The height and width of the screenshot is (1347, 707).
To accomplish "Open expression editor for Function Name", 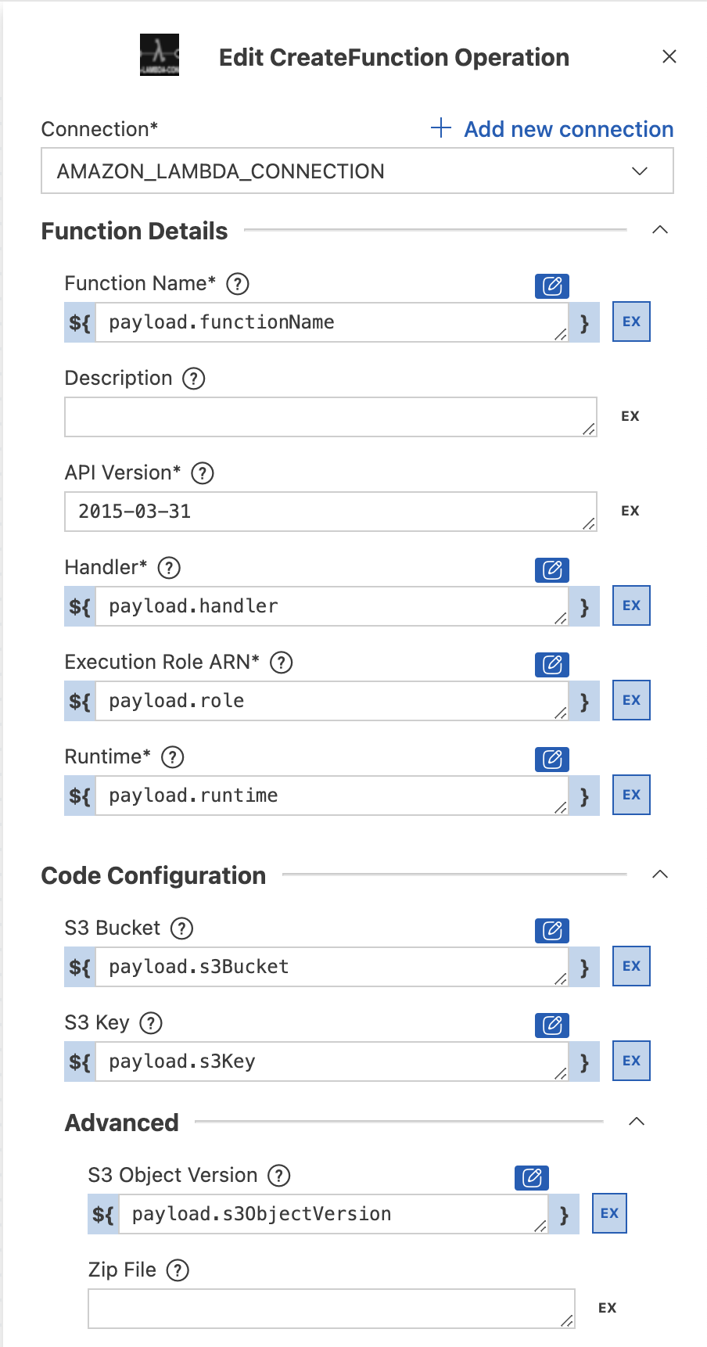I will coord(552,286).
